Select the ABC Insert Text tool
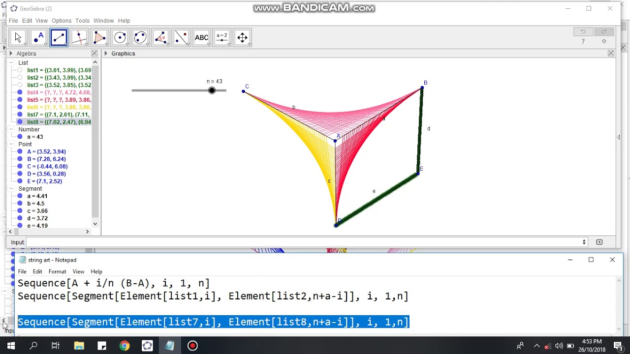630x354 pixels. pos(202,37)
